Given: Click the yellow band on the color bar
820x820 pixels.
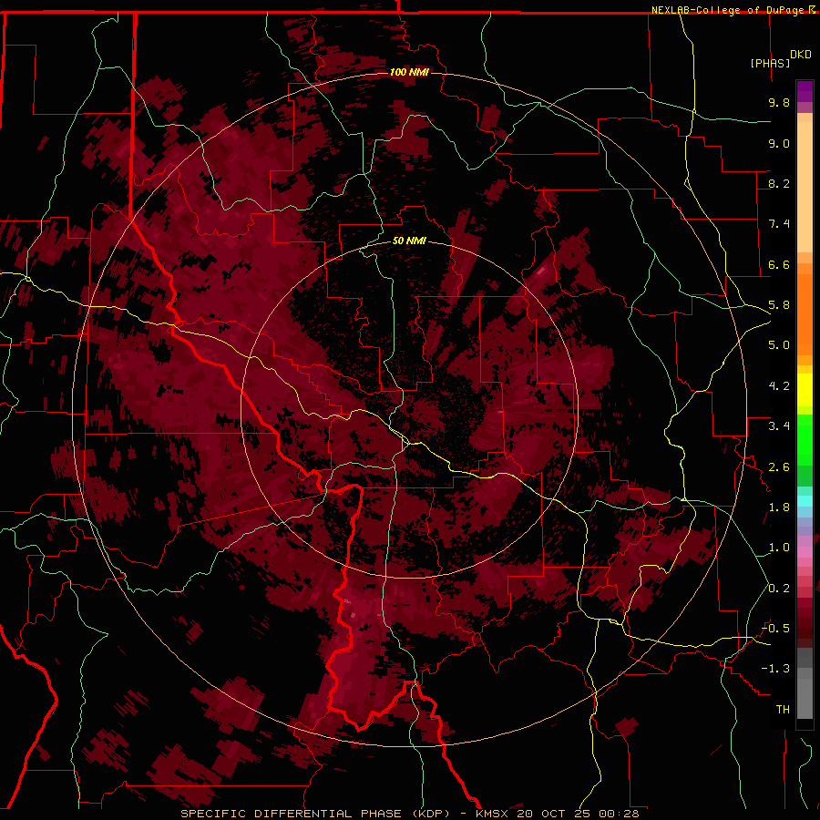Looking at the screenshot, I should pos(805,390).
